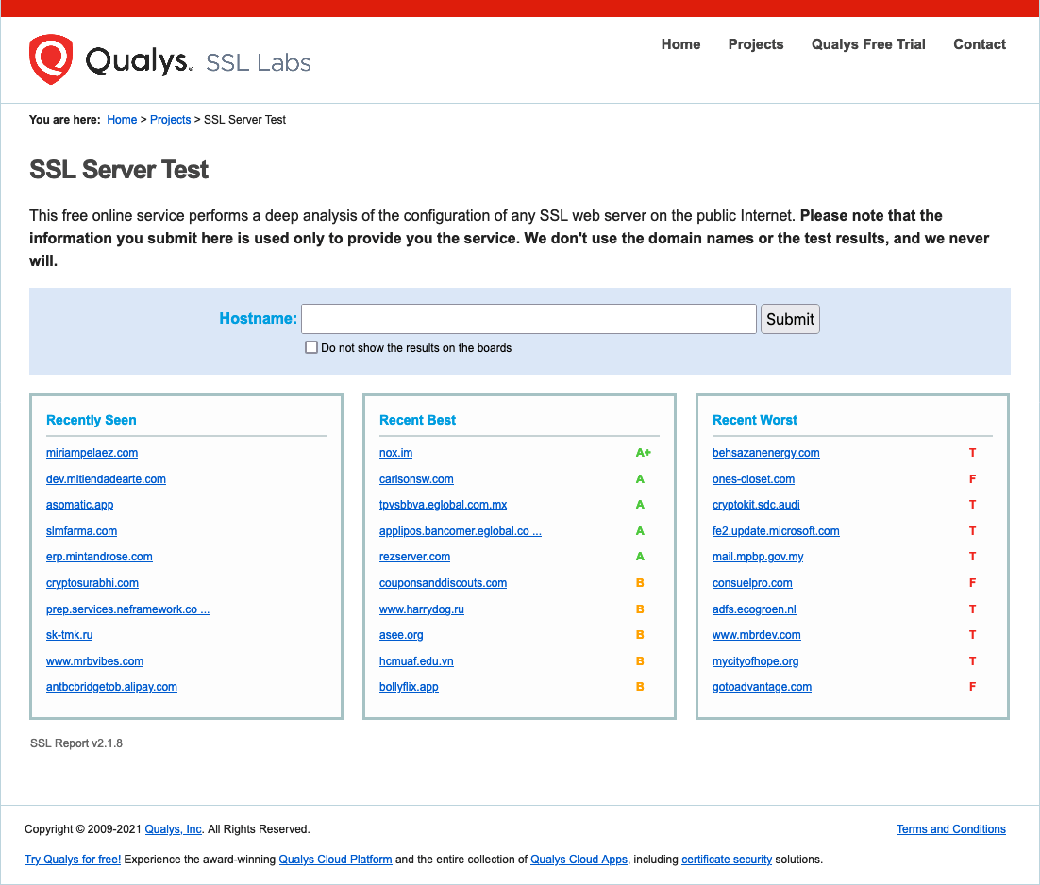Click the B grade beside couponsanddiscouts.com

click(x=640, y=583)
